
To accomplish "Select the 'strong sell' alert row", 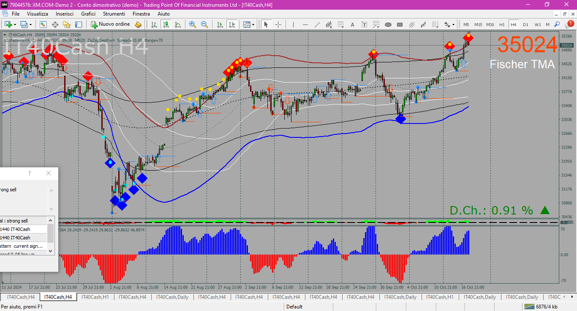I will (24, 221).
